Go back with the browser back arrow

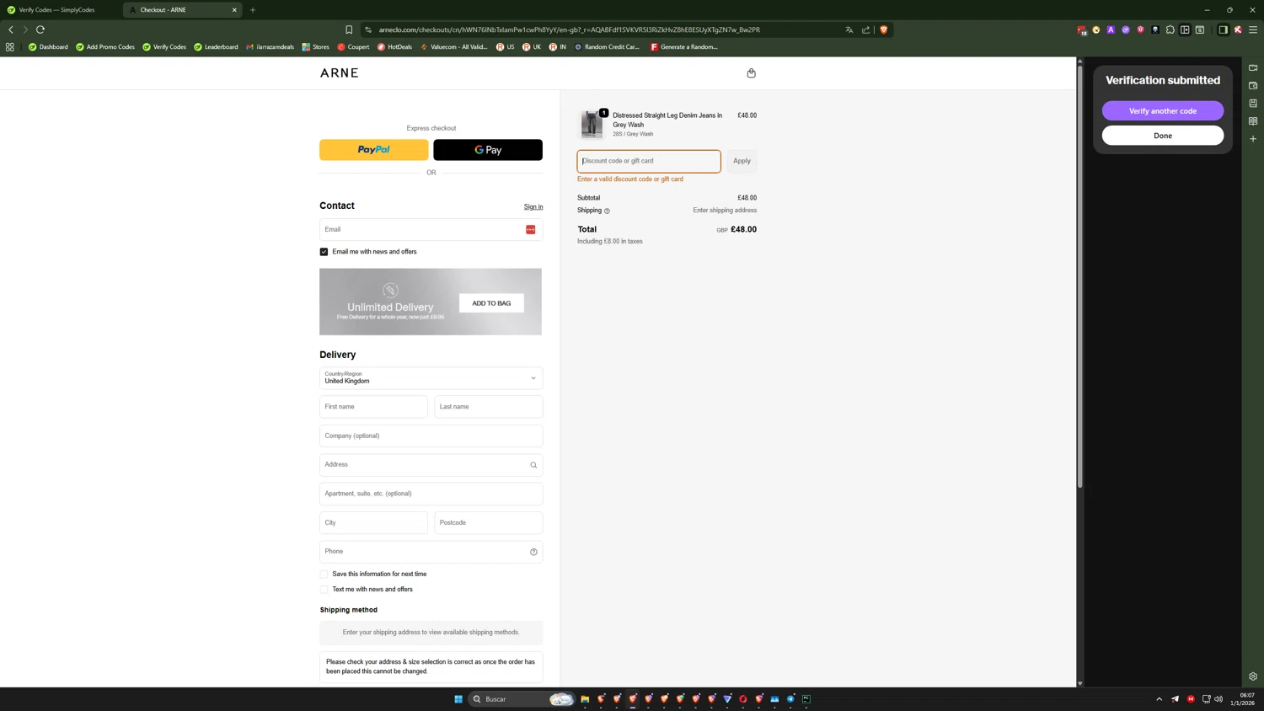(x=11, y=29)
